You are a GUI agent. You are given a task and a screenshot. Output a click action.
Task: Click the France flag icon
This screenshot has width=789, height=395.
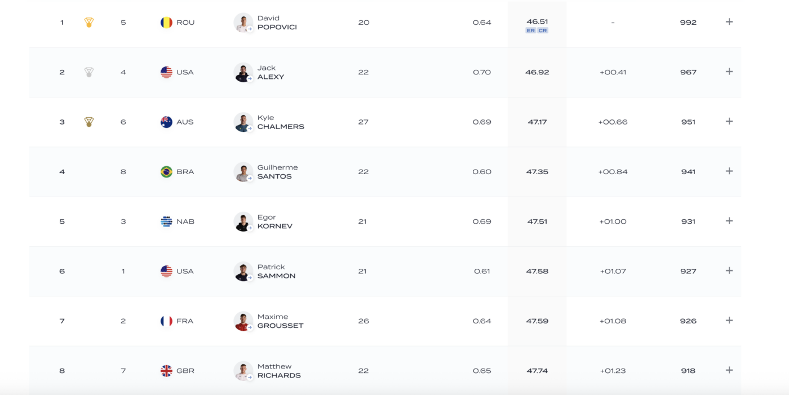click(166, 321)
